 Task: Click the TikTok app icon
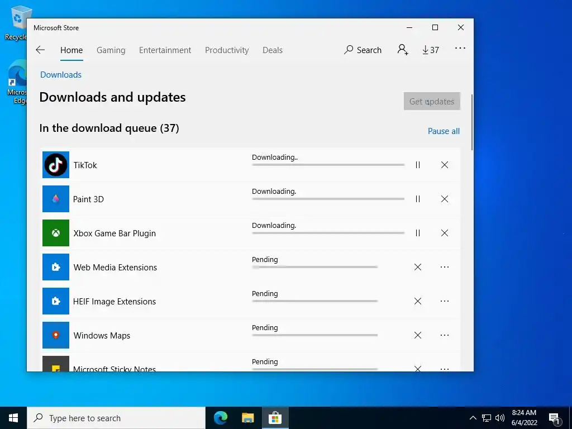tap(56, 165)
